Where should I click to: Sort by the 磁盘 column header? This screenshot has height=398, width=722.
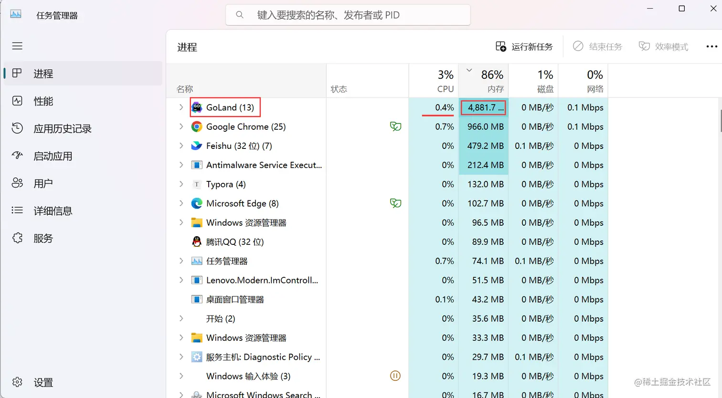tap(533, 81)
